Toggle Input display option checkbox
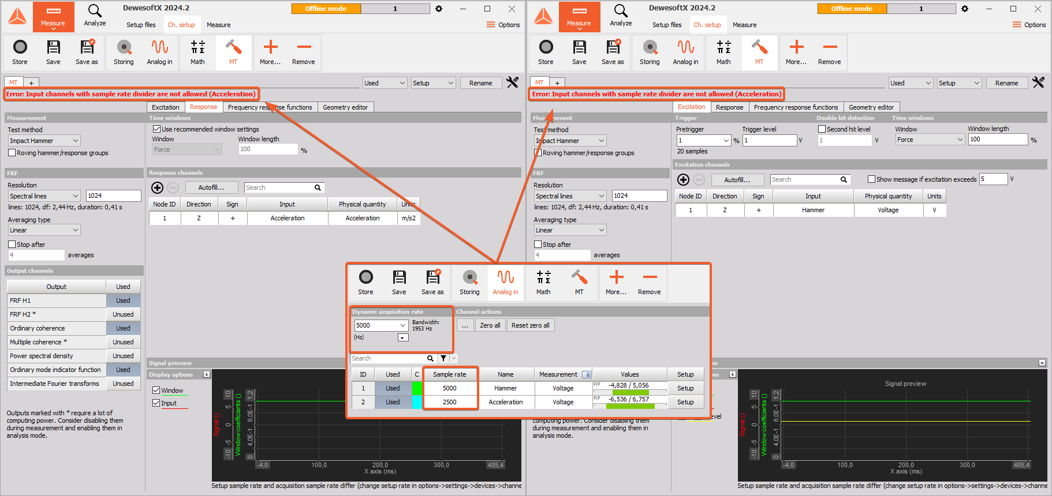 pyautogui.click(x=156, y=403)
